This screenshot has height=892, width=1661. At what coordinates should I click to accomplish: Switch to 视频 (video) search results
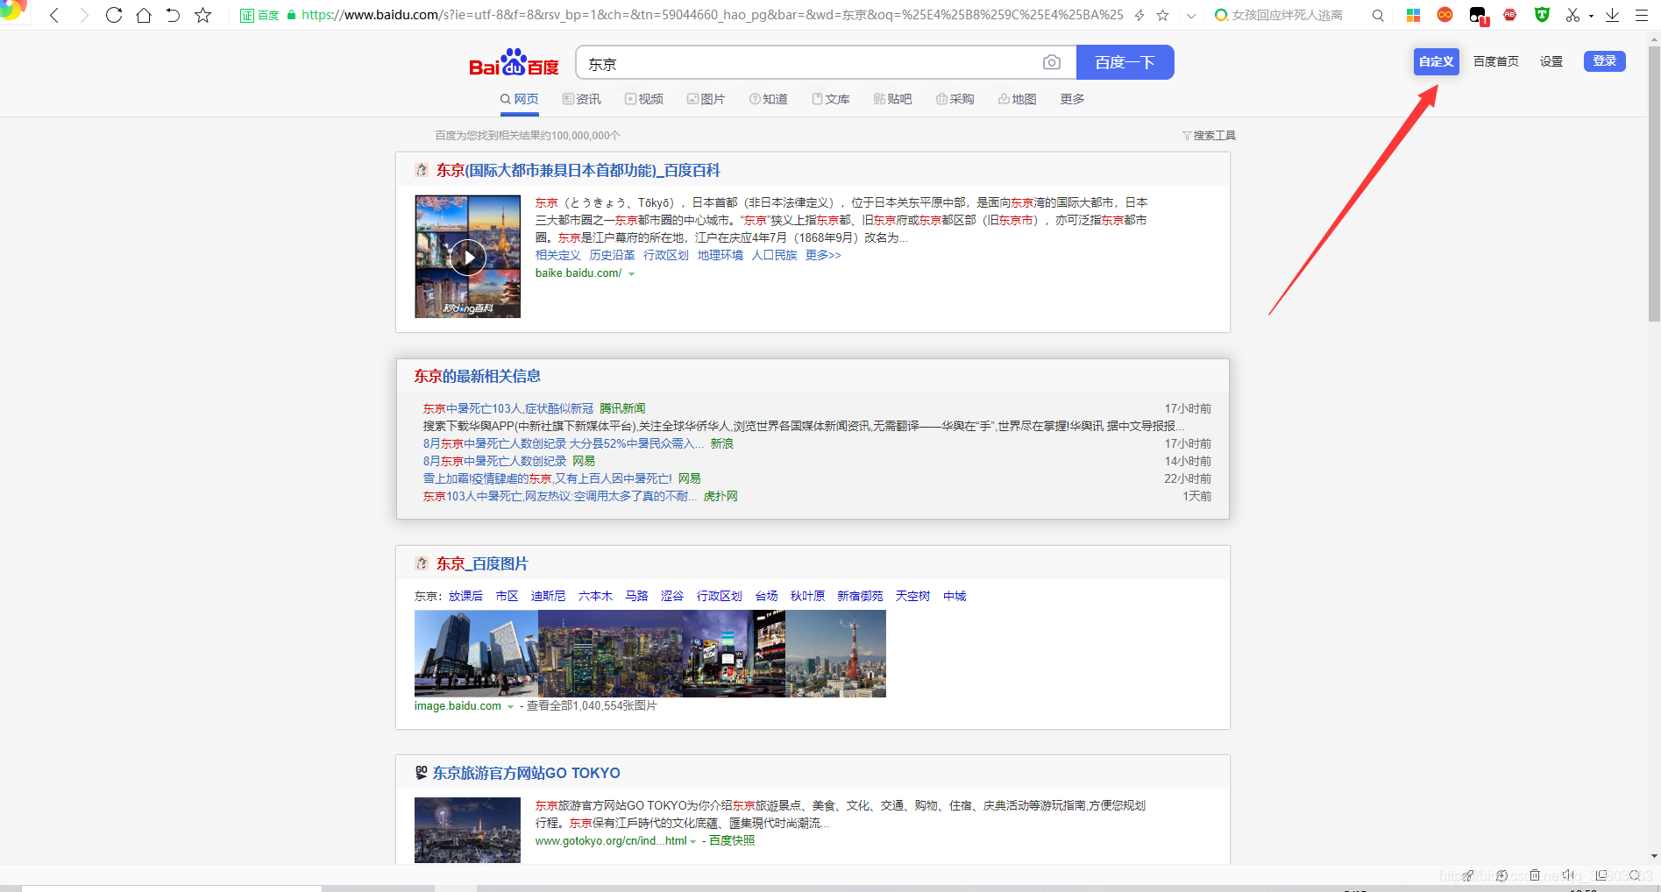[644, 99]
